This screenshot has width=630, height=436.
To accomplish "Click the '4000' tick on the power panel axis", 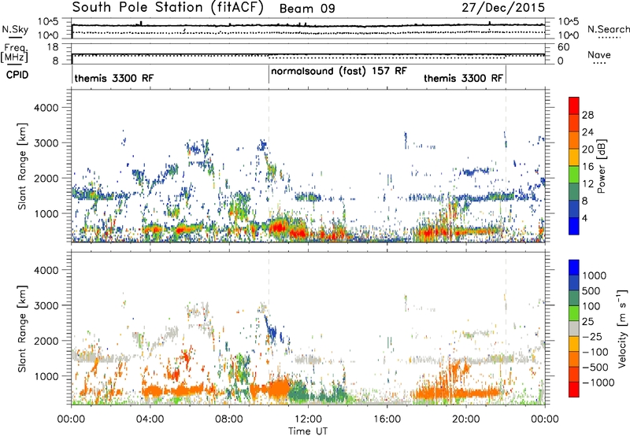I will click(x=46, y=108).
